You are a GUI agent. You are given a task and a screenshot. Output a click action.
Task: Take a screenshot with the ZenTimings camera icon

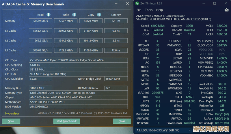(226, 10)
